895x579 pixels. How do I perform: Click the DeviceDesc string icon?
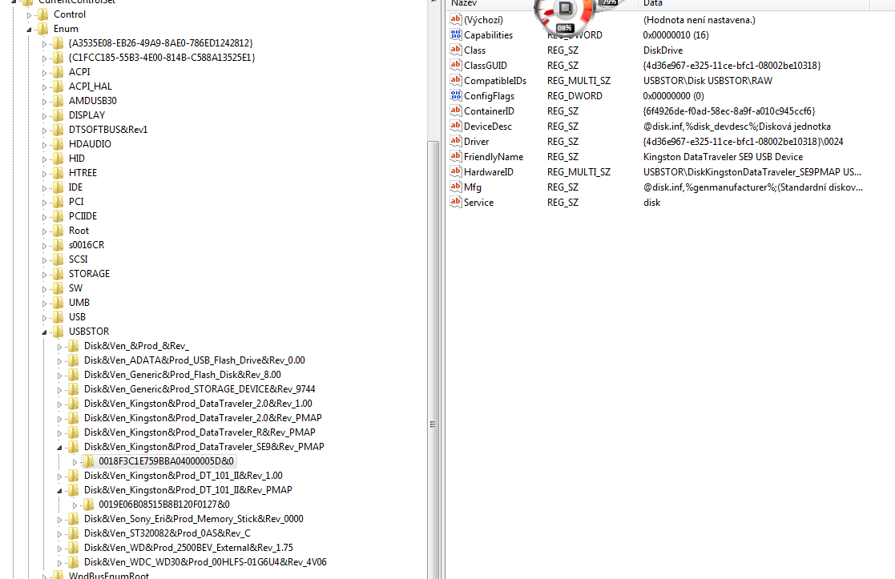tap(455, 126)
